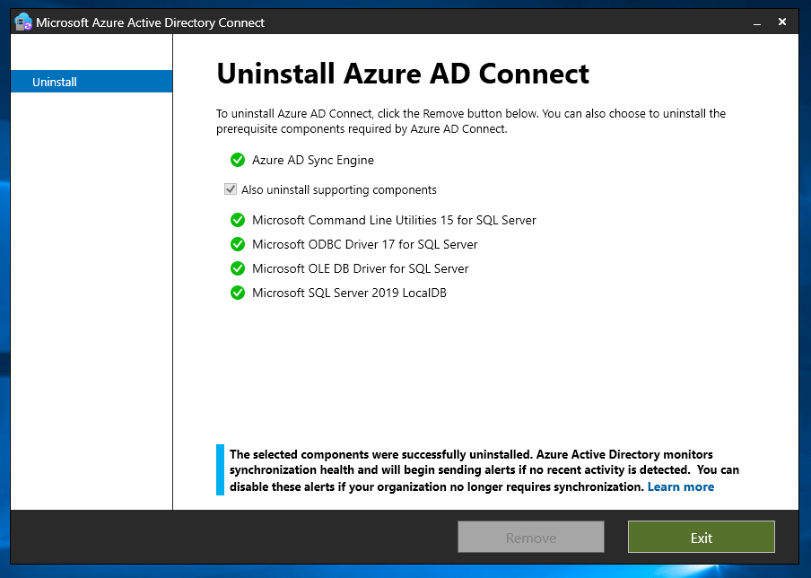Screen dimensions: 811x578
Task: Click the green status icon for Microsoft OLE DB Driver
Action: tap(238, 268)
